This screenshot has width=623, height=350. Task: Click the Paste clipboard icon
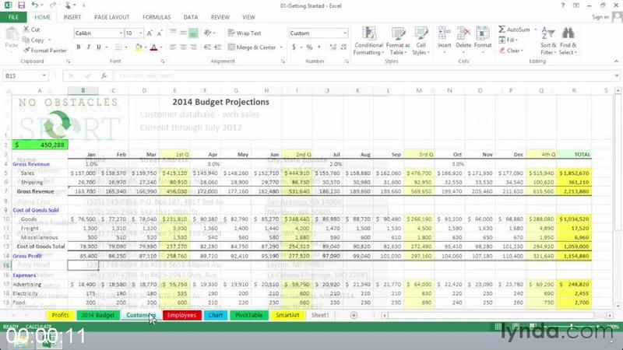point(12,35)
